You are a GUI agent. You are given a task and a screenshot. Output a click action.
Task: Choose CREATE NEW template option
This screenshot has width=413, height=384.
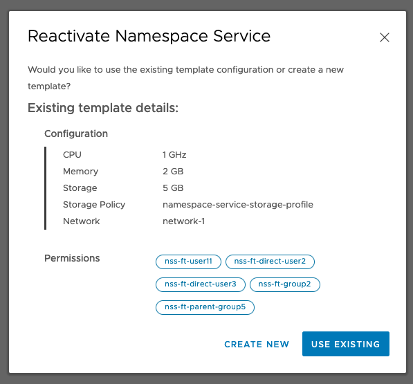pyautogui.click(x=257, y=344)
